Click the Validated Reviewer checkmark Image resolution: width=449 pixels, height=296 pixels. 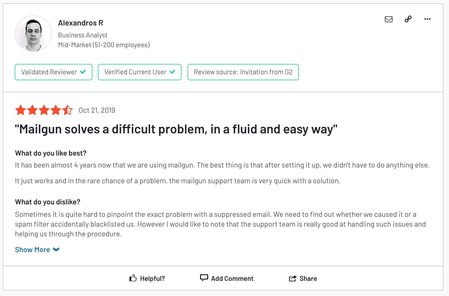click(83, 72)
